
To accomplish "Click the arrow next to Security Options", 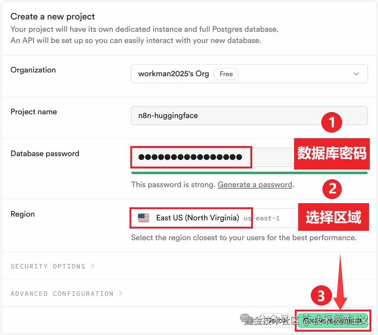I will pyautogui.click(x=93, y=266).
